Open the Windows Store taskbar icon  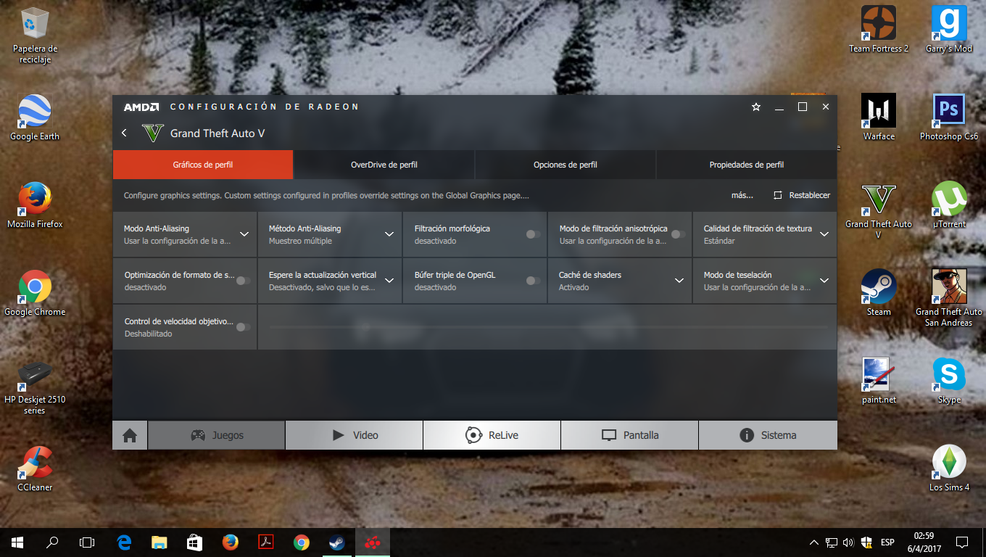click(195, 542)
